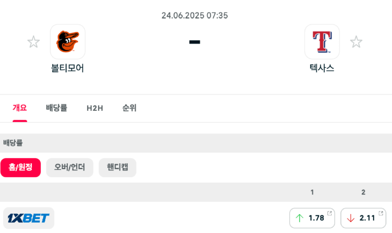Image resolution: width=392 pixels, height=233 pixels.
Task: Open the H2H tab
Action: click(x=95, y=108)
